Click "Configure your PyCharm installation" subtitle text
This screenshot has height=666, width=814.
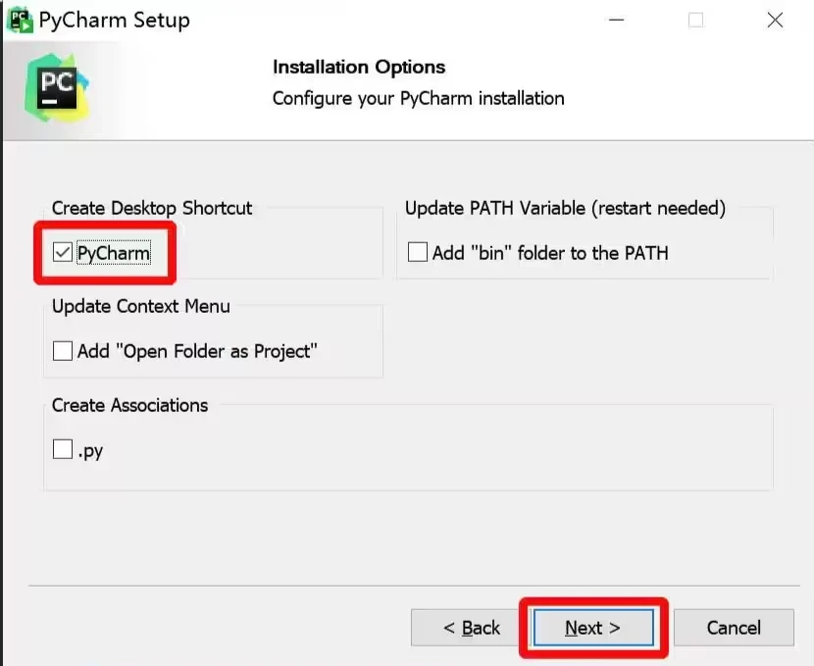[418, 98]
